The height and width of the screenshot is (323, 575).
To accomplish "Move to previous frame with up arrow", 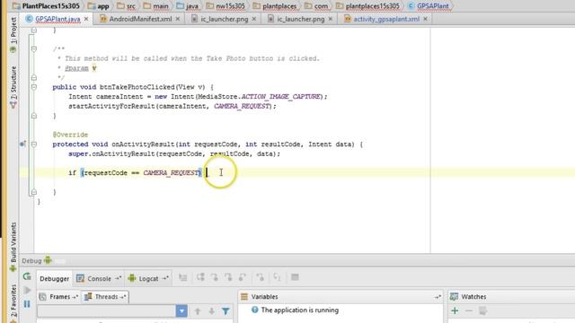I will 198,311.
